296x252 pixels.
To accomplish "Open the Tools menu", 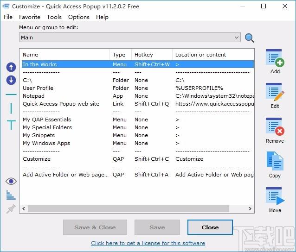I will pos(54,17).
